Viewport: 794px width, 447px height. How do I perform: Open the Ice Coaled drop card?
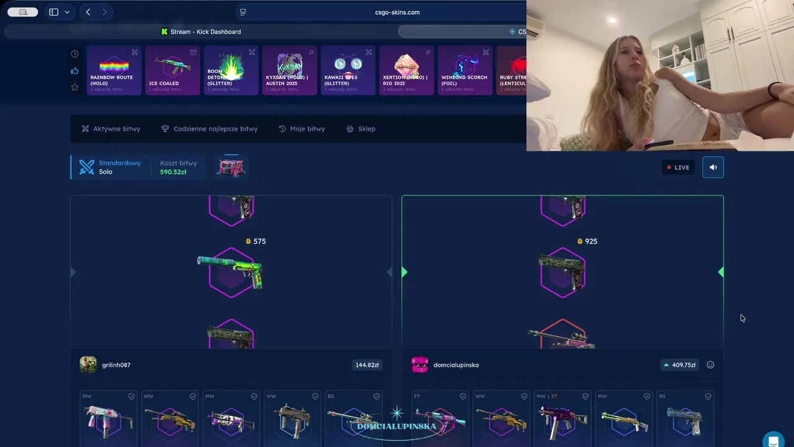[172, 70]
